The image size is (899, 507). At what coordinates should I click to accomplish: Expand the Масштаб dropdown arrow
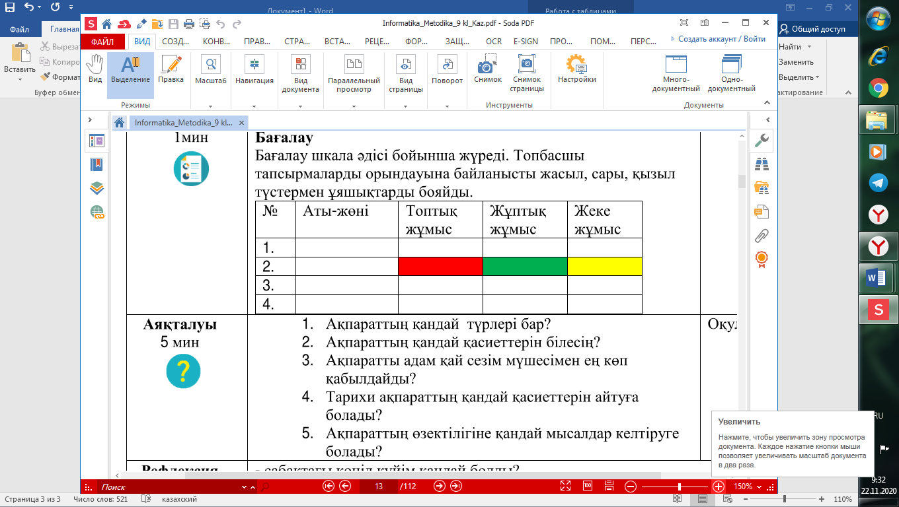211,106
